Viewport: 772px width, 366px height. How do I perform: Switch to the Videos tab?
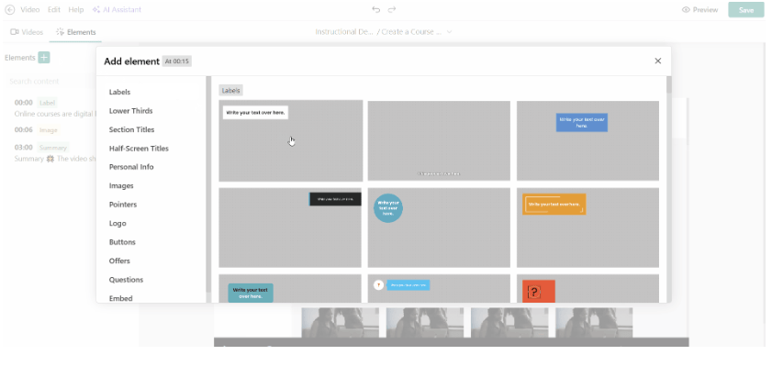coord(27,32)
